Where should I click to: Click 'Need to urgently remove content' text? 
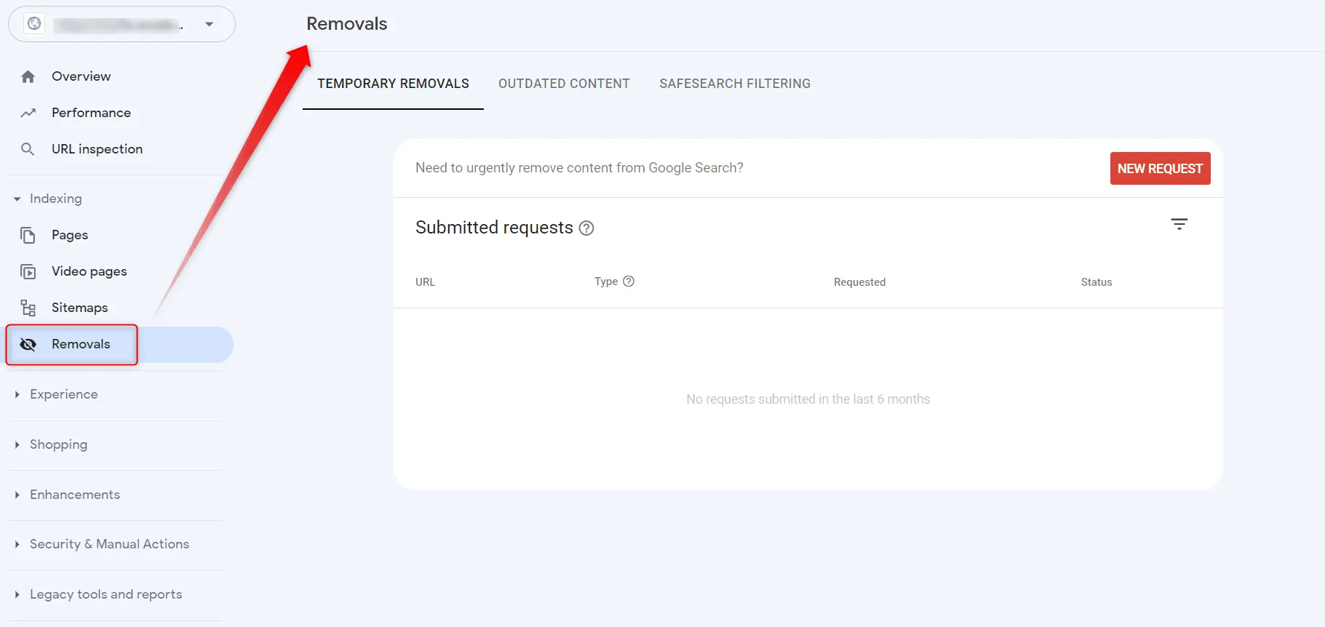coord(579,168)
